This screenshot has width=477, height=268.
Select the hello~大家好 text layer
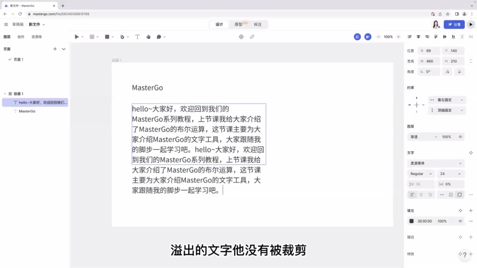(35, 102)
